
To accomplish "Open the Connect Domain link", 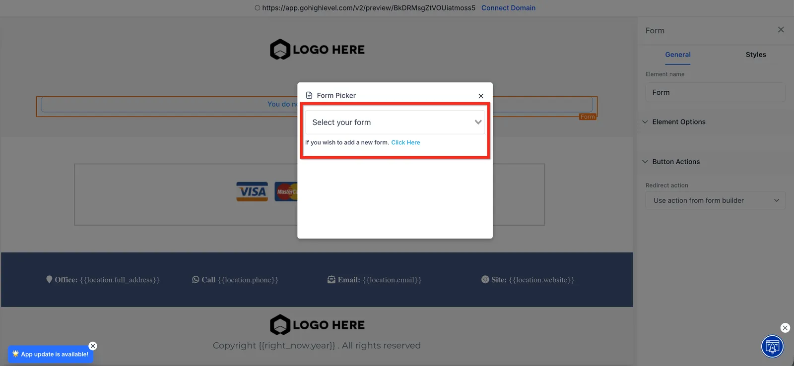I will 508,8.
